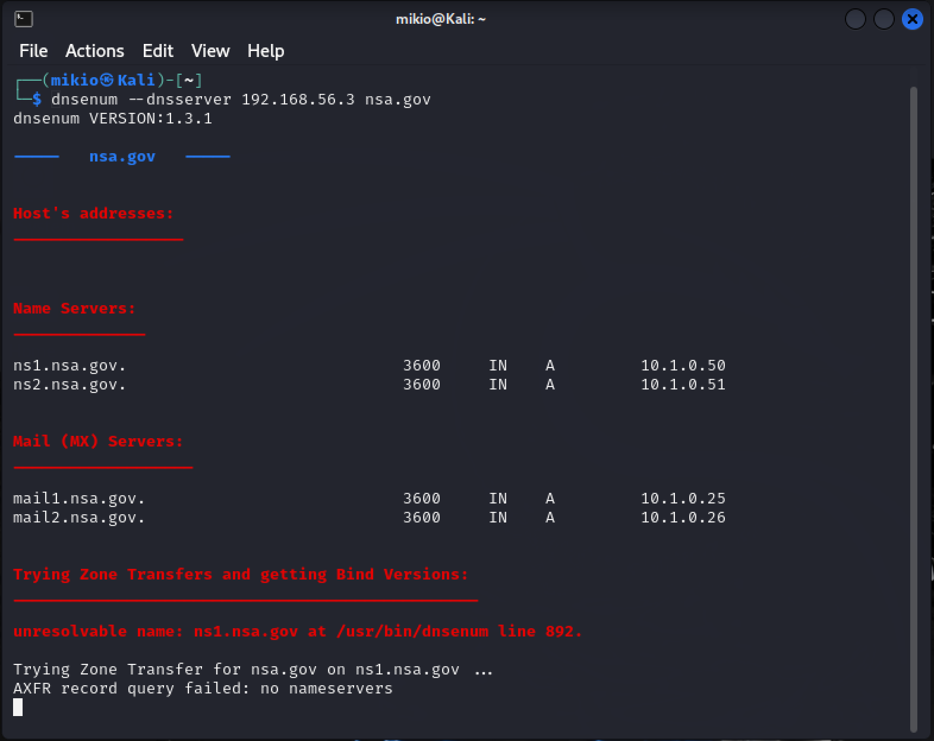Image resolution: width=934 pixels, height=741 pixels.
Task: Click the 'unresolvable name' error line
Action: pos(298,631)
